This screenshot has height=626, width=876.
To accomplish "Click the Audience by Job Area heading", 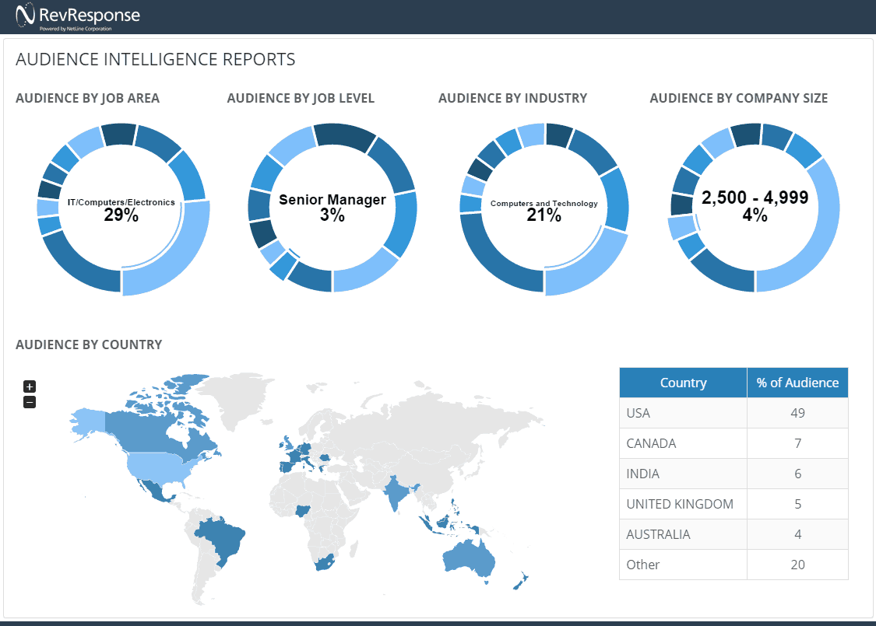I will (87, 98).
